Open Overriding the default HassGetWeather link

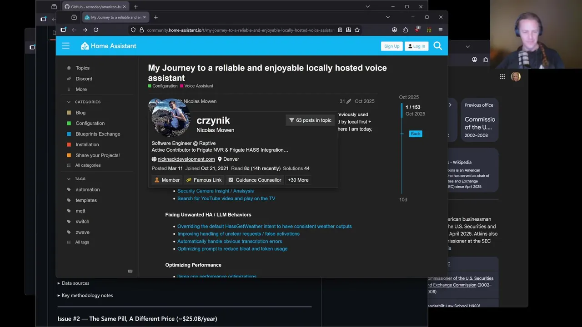click(264, 226)
